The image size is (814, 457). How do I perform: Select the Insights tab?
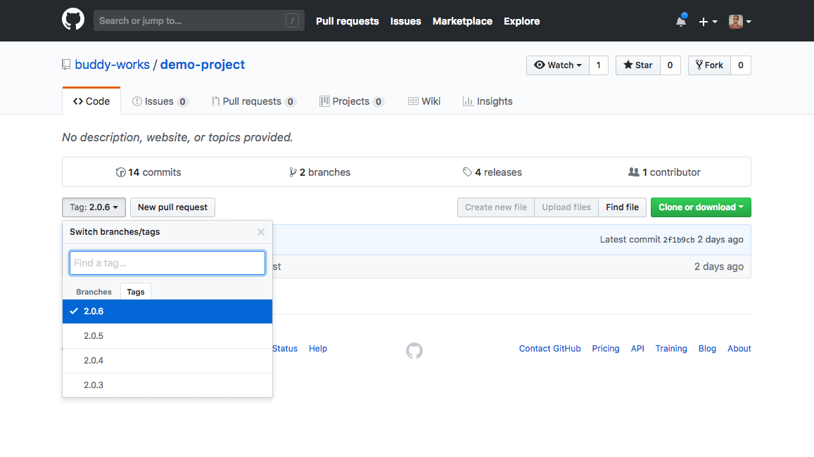point(488,101)
